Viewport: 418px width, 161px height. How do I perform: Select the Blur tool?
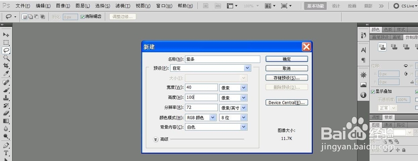[x=6, y=128]
